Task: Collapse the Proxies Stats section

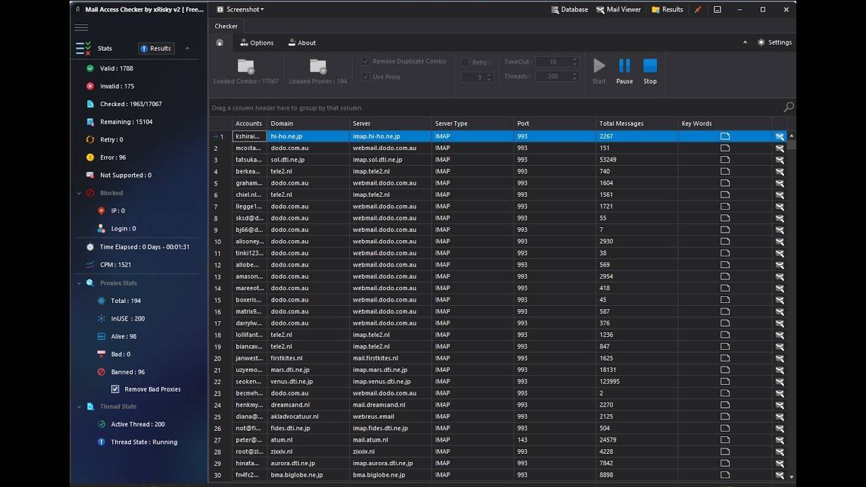Action: [79, 283]
